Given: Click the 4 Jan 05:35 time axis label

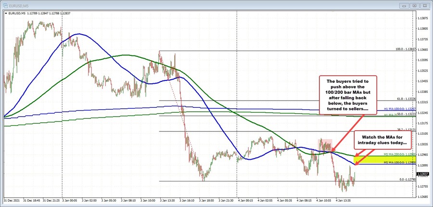Looking at the screenshot, I should (285, 202).
